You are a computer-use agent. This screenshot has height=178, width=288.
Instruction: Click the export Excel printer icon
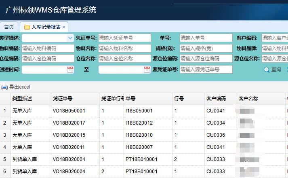[x=4, y=87]
